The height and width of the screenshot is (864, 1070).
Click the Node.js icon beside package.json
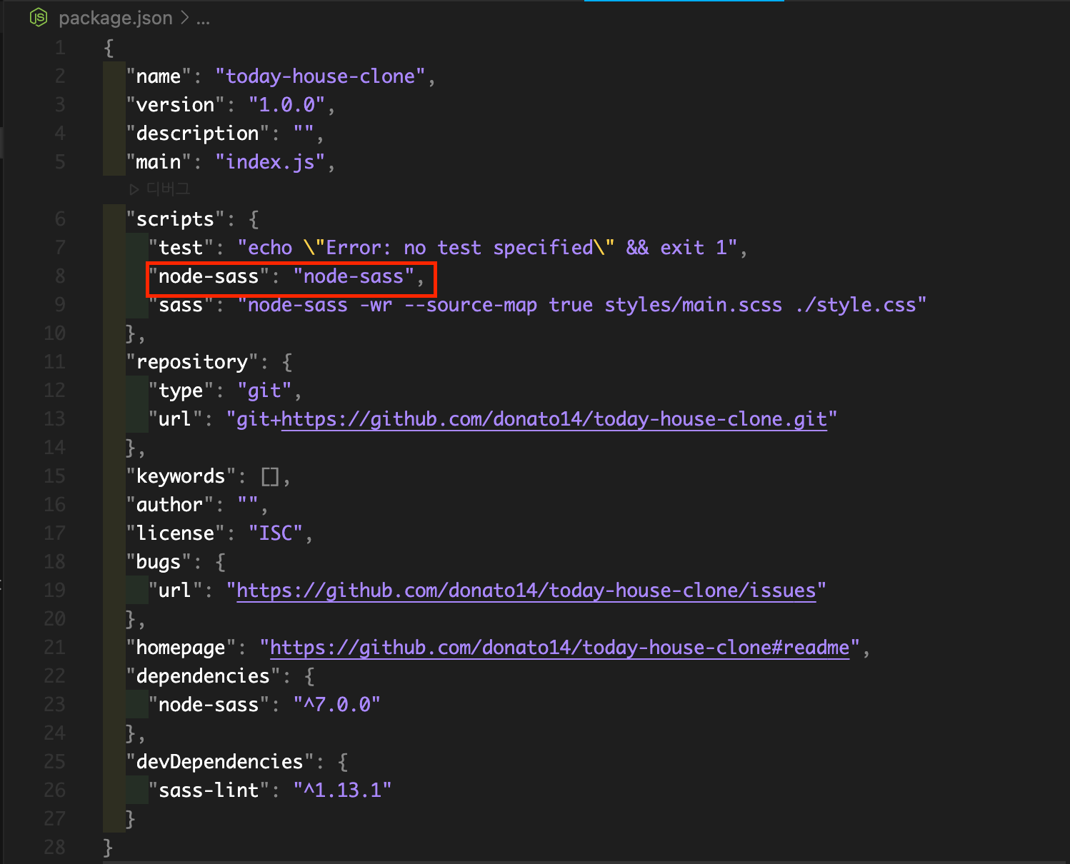pos(39,18)
